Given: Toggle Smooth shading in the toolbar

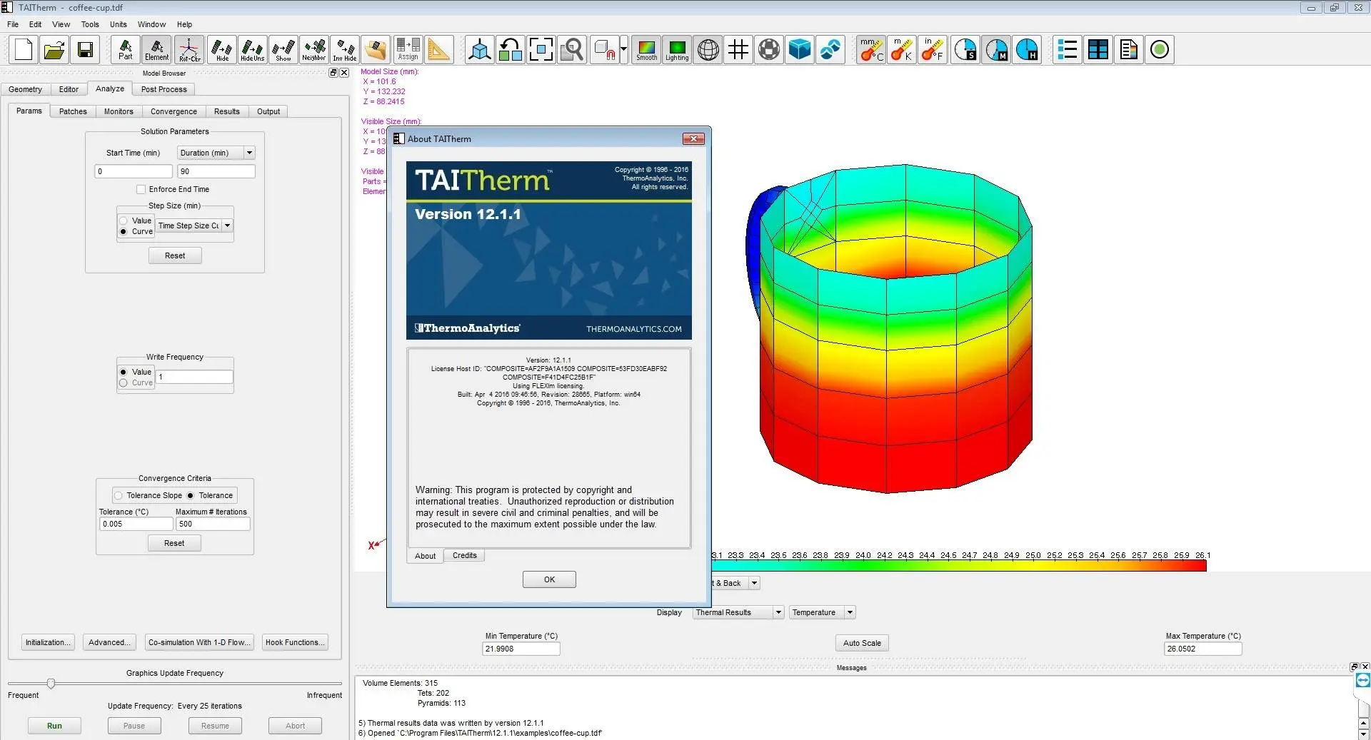Looking at the screenshot, I should coord(646,50).
